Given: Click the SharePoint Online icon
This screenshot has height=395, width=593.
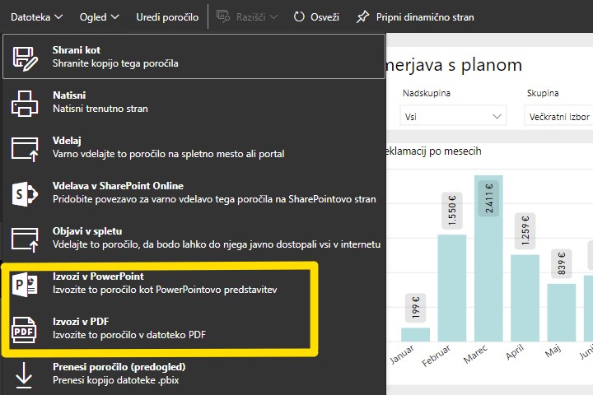Looking at the screenshot, I should pyautogui.click(x=25, y=194).
